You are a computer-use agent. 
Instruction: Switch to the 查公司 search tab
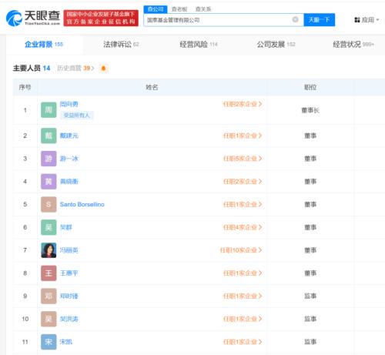[x=156, y=9]
